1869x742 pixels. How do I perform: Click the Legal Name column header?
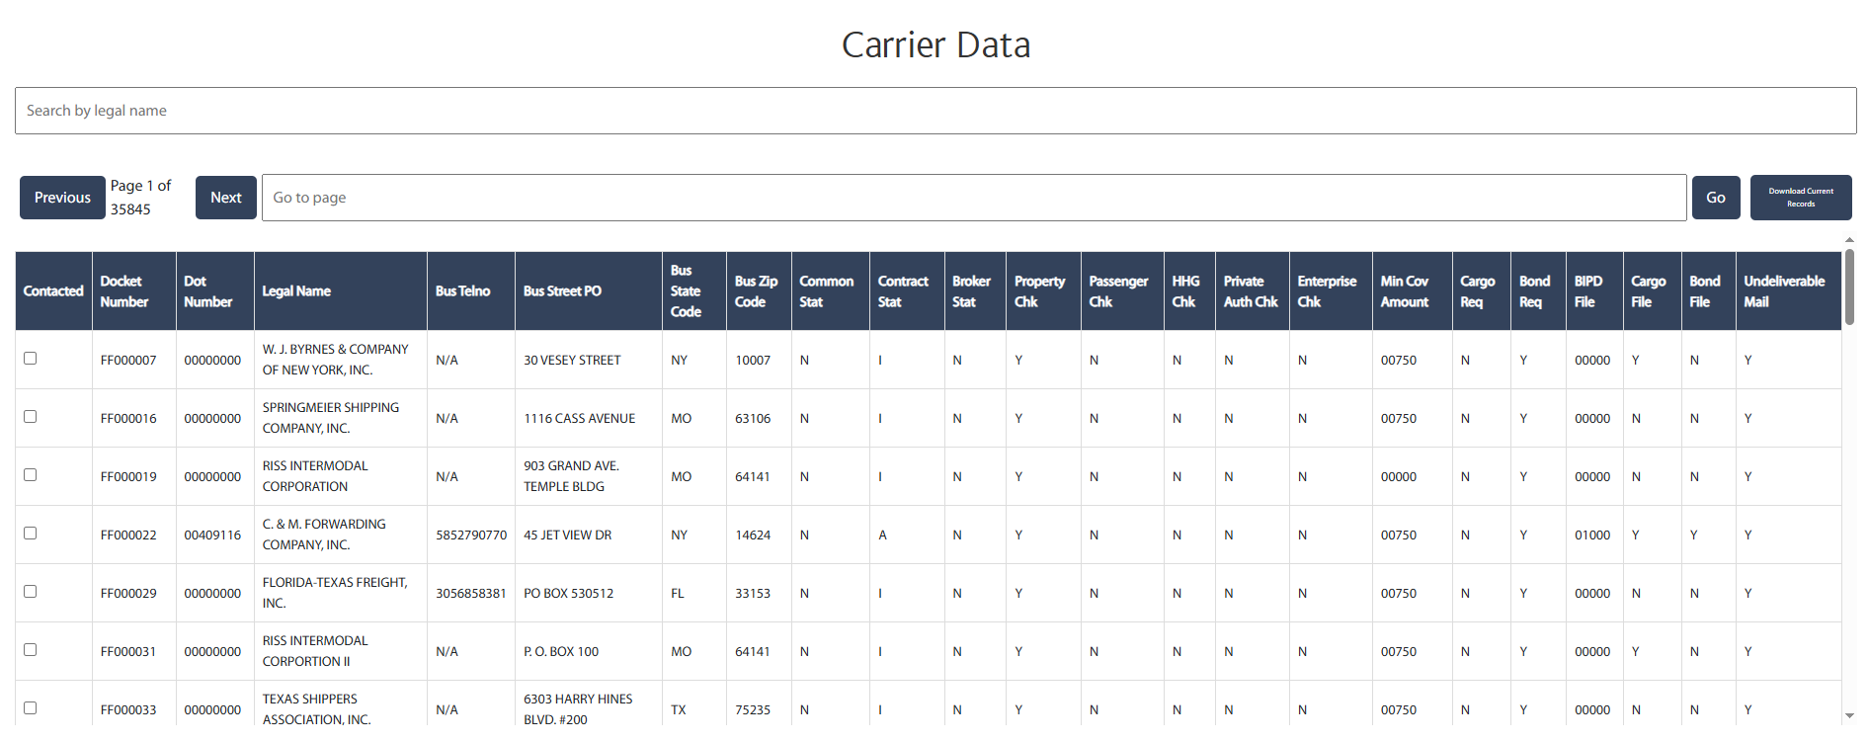click(296, 291)
